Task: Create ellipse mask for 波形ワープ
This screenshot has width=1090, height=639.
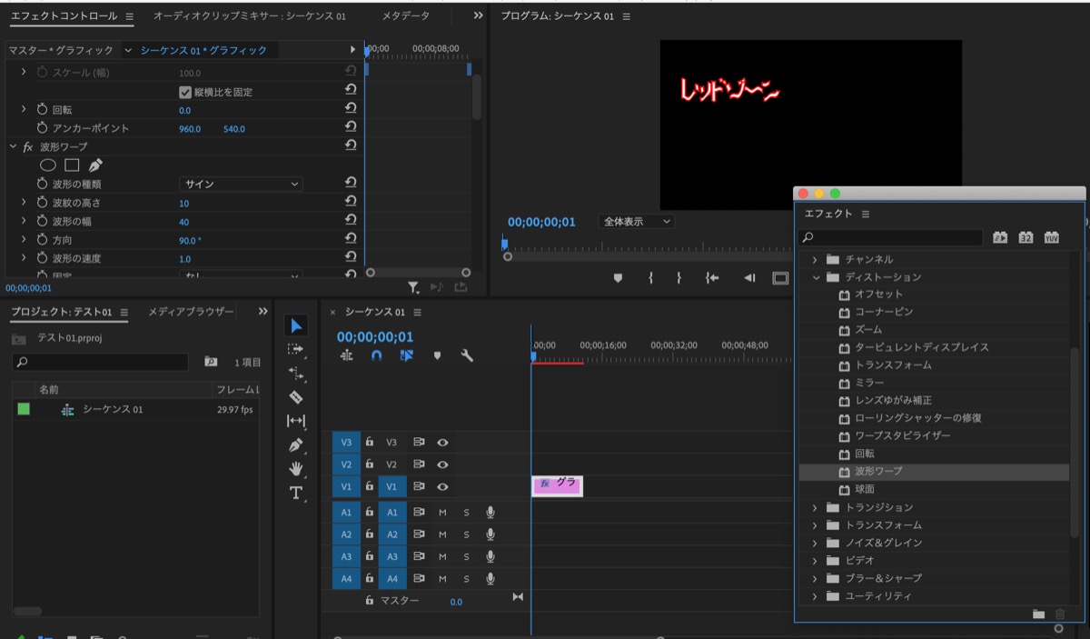Action: (x=48, y=165)
